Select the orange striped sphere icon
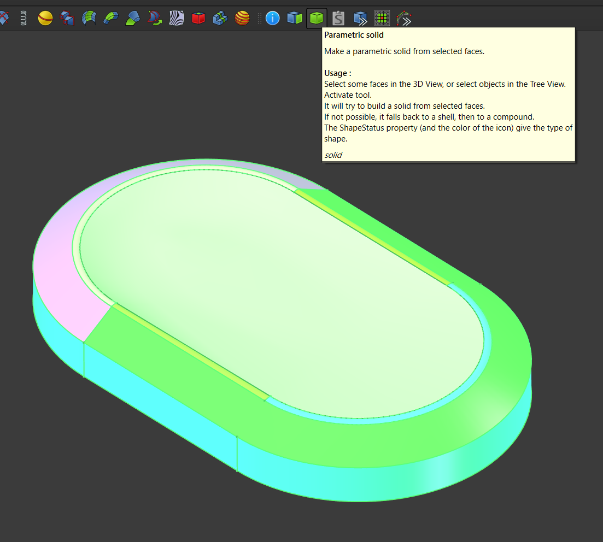 [x=242, y=19]
